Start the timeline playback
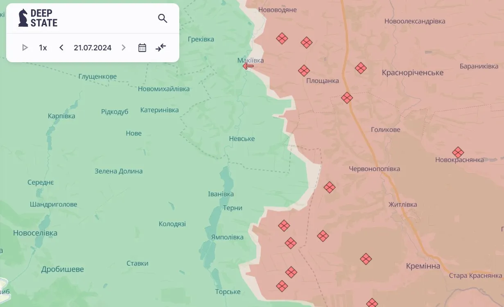The height and width of the screenshot is (307, 504). [x=25, y=47]
